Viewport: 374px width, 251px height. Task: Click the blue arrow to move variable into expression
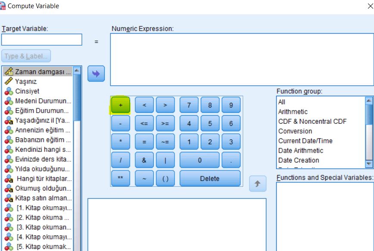96,74
